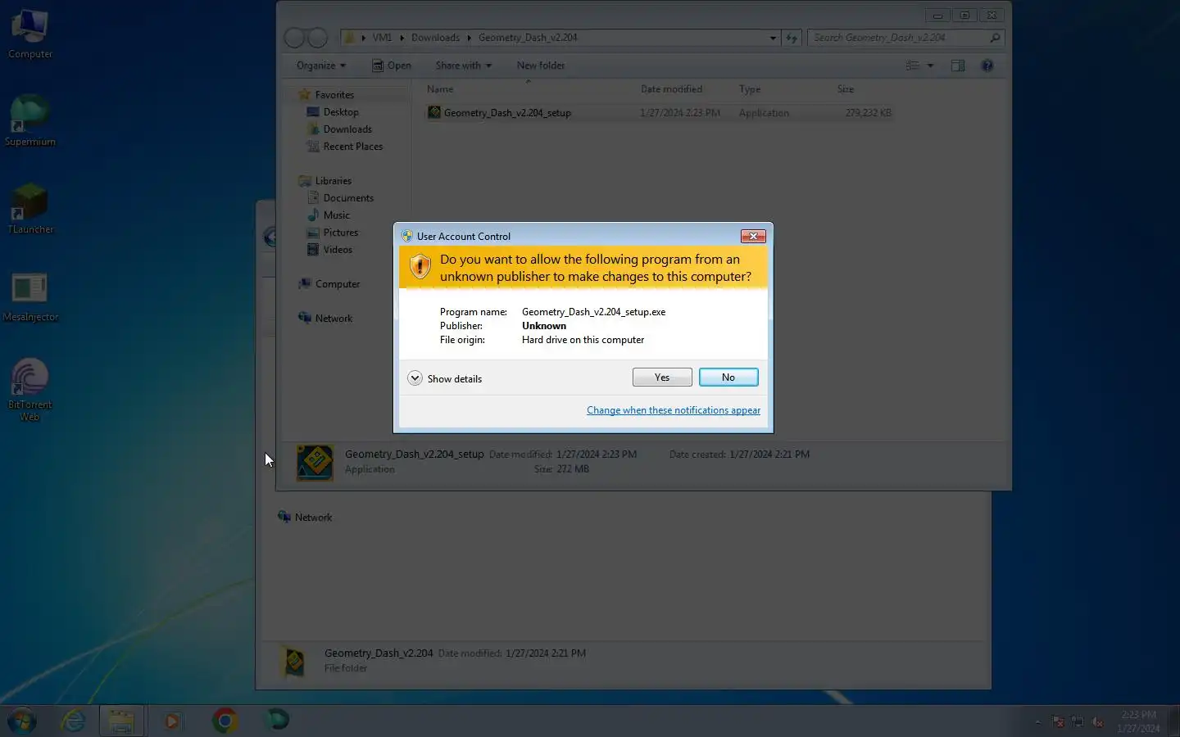
Task: Open Windows Media Player from taskbar
Action: (x=172, y=721)
